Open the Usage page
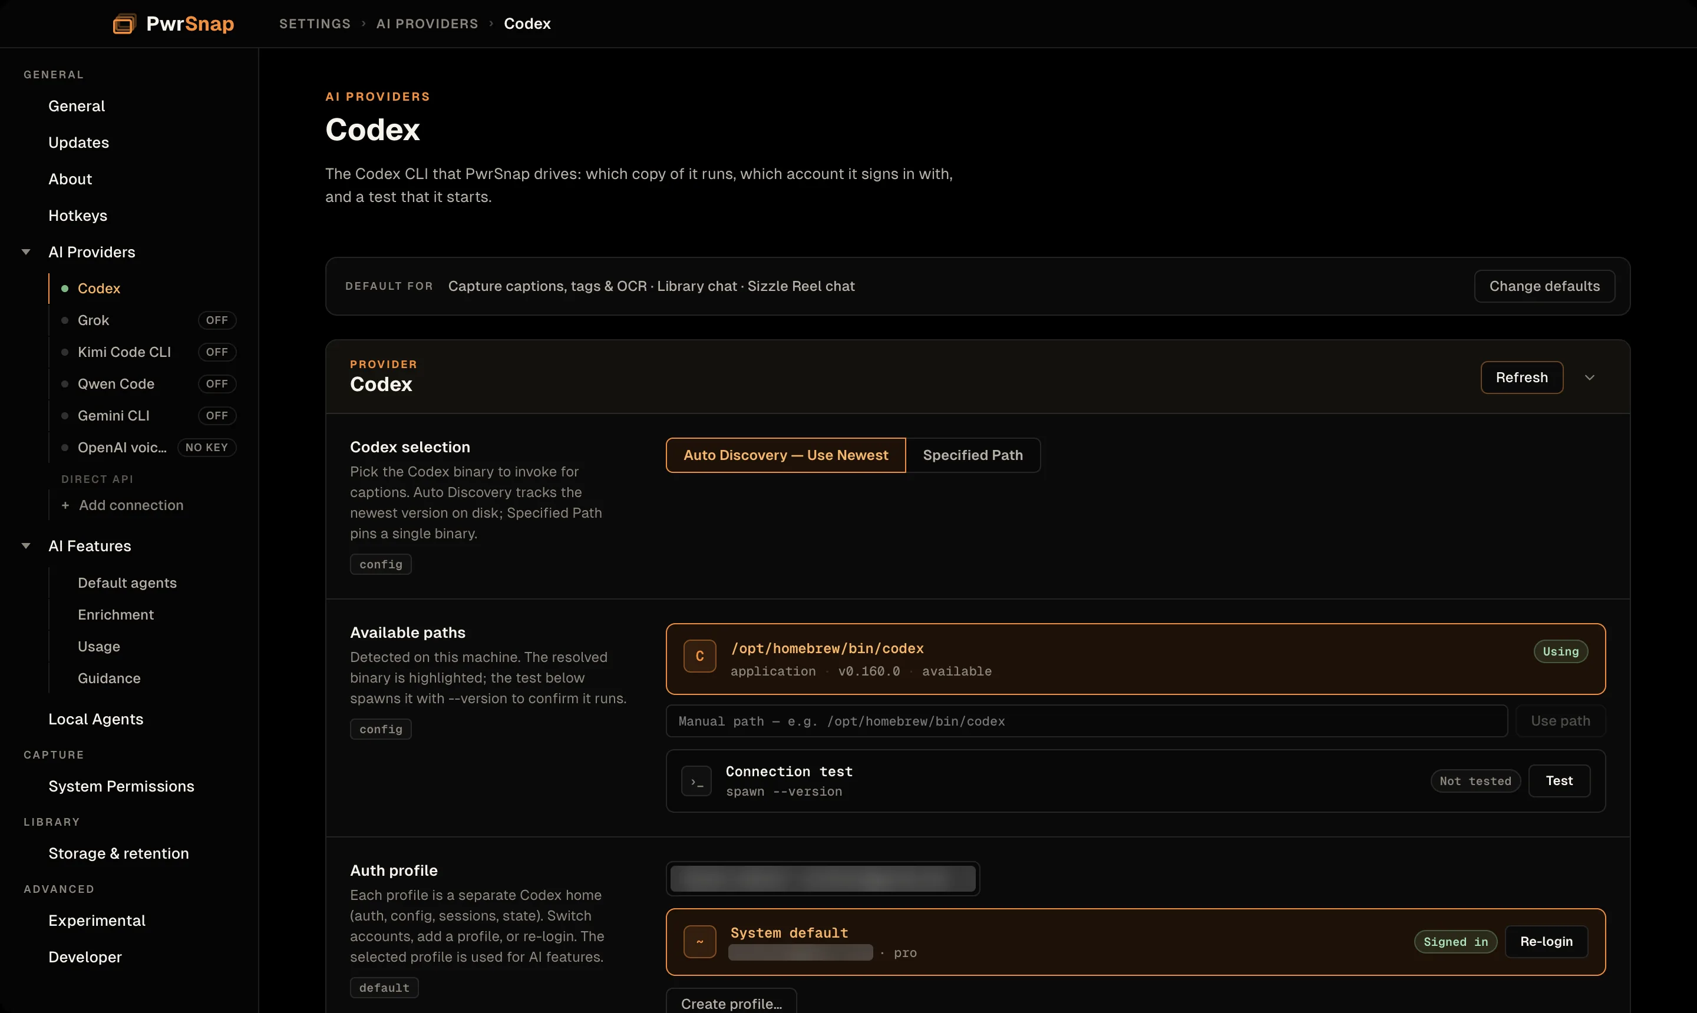This screenshot has height=1013, width=1697. pyautogui.click(x=99, y=647)
